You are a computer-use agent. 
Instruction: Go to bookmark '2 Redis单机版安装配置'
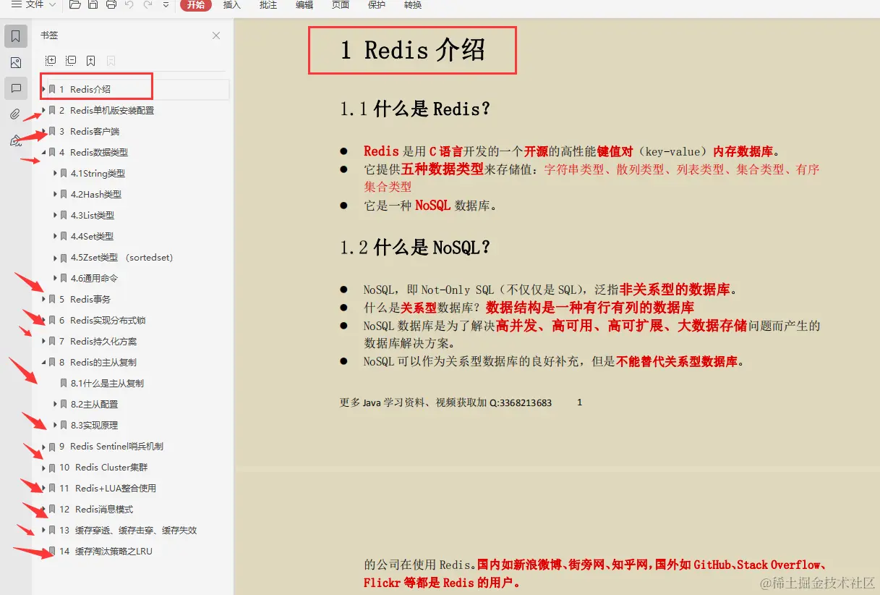[x=106, y=110]
